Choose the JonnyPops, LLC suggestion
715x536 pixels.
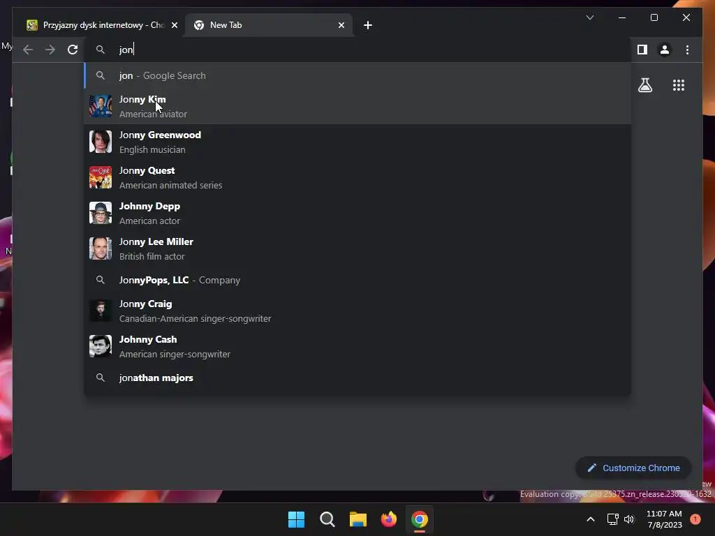[x=357, y=280]
